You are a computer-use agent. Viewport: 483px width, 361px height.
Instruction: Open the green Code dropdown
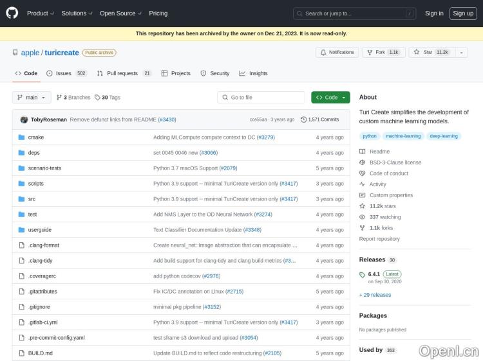pos(330,98)
